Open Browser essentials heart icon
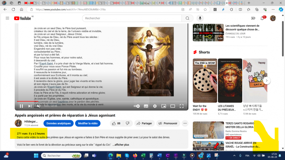 tap(265, 9)
